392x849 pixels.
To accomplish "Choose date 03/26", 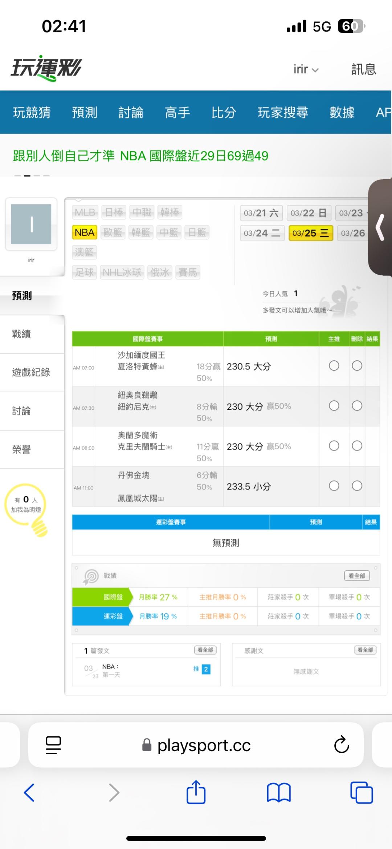I will pos(353,233).
